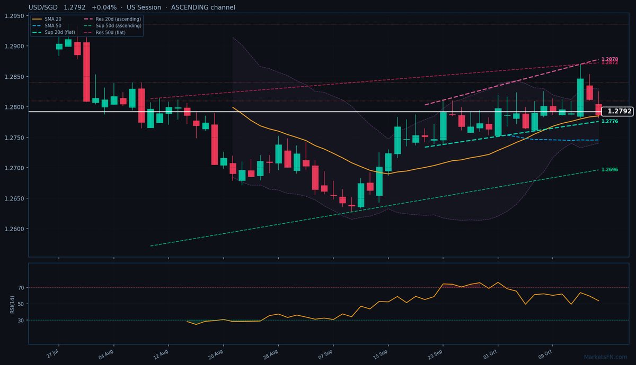Click the 1.2776 support level label
The width and height of the screenshot is (636, 365).
coord(609,122)
